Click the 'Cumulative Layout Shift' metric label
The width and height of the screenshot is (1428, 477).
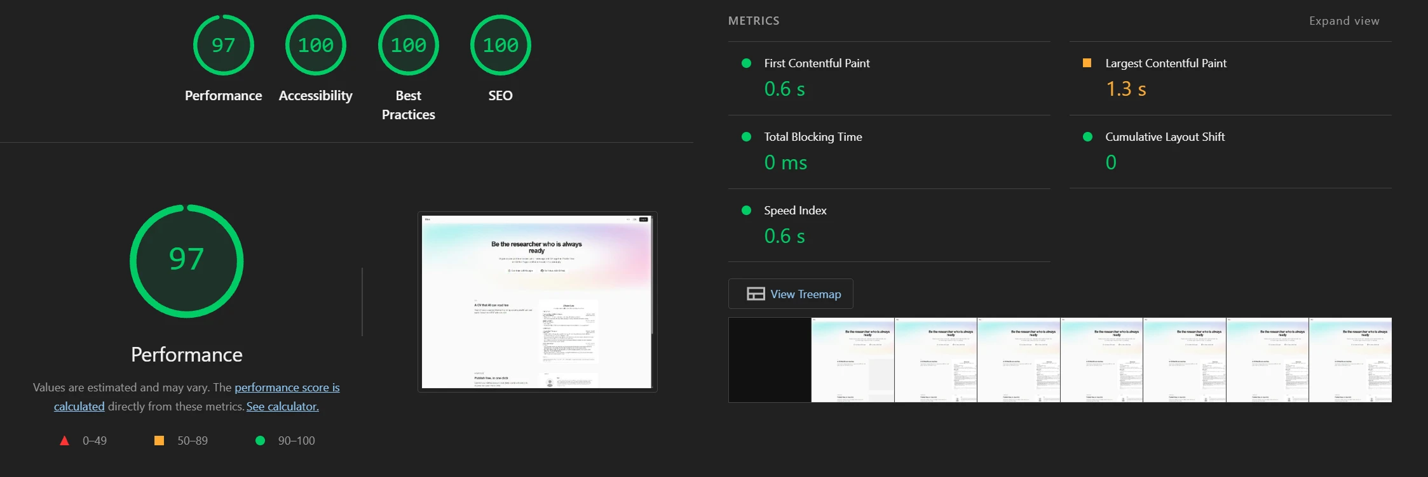click(x=1165, y=137)
